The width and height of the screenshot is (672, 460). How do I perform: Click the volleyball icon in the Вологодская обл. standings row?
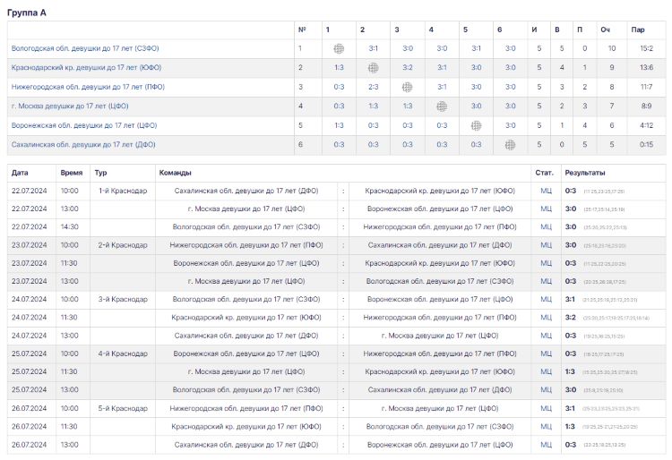(x=339, y=48)
